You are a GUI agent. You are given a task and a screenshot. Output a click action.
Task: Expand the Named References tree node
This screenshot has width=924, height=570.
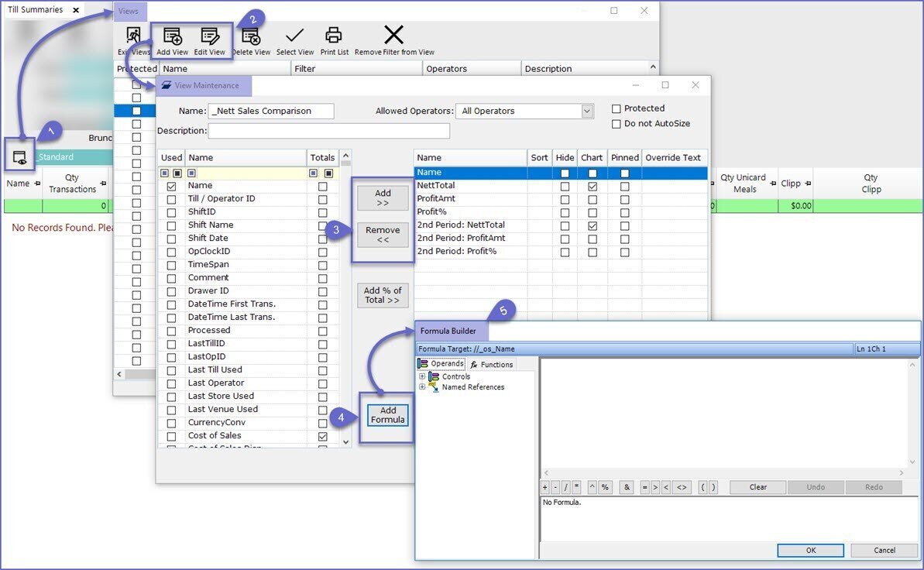click(422, 387)
